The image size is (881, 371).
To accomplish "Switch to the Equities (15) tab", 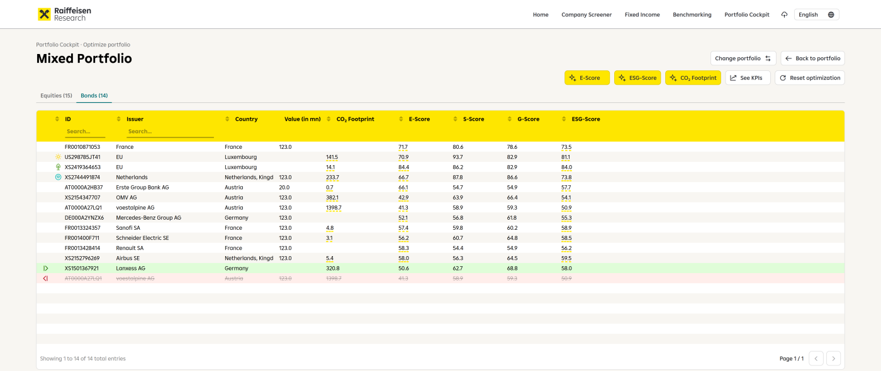I will point(56,95).
